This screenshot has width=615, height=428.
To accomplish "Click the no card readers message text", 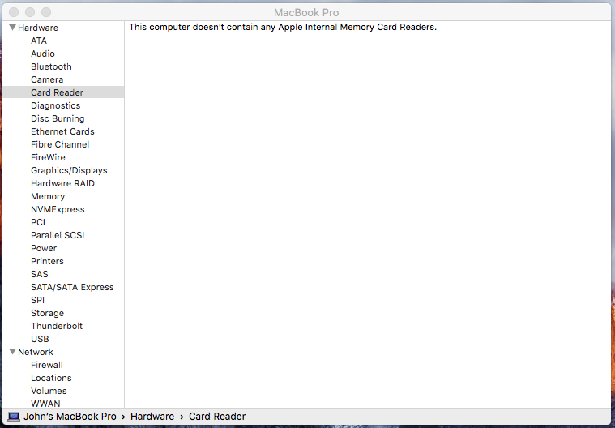I will [283, 27].
